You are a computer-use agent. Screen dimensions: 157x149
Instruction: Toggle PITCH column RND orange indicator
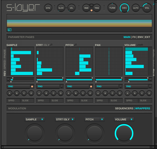tap(91, 86)
